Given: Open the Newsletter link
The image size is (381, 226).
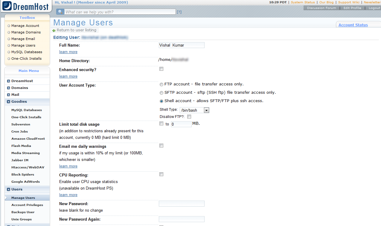Looking at the screenshot, I should (x=372, y=2).
